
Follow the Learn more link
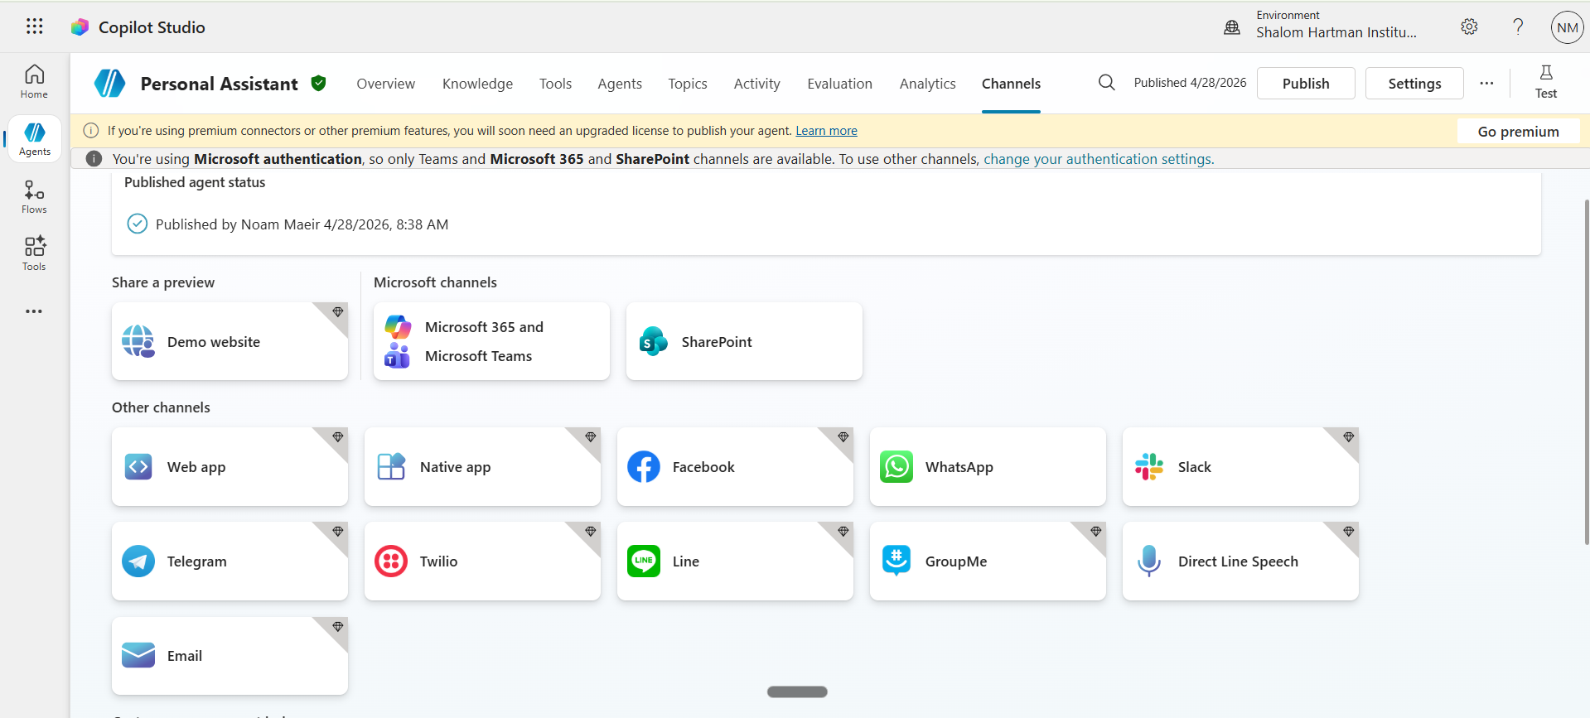coord(826,131)
